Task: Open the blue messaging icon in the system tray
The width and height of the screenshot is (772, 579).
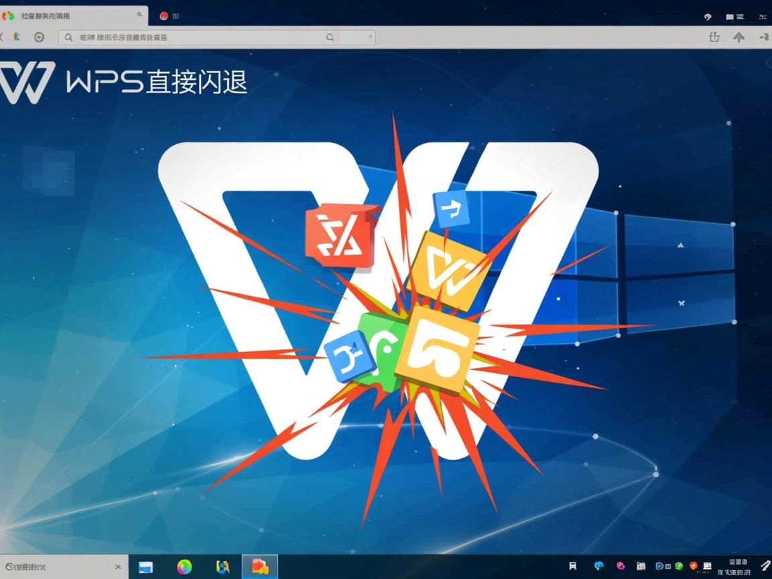Action: coord(600,568)
